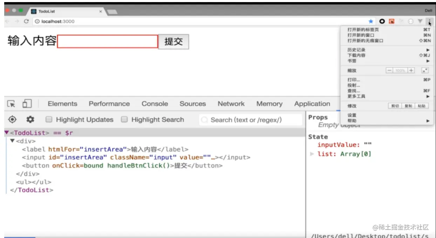This screenshot has height=238, width=436.
Task: Enable Highlight Search checkbox
Action: (124, 119)
